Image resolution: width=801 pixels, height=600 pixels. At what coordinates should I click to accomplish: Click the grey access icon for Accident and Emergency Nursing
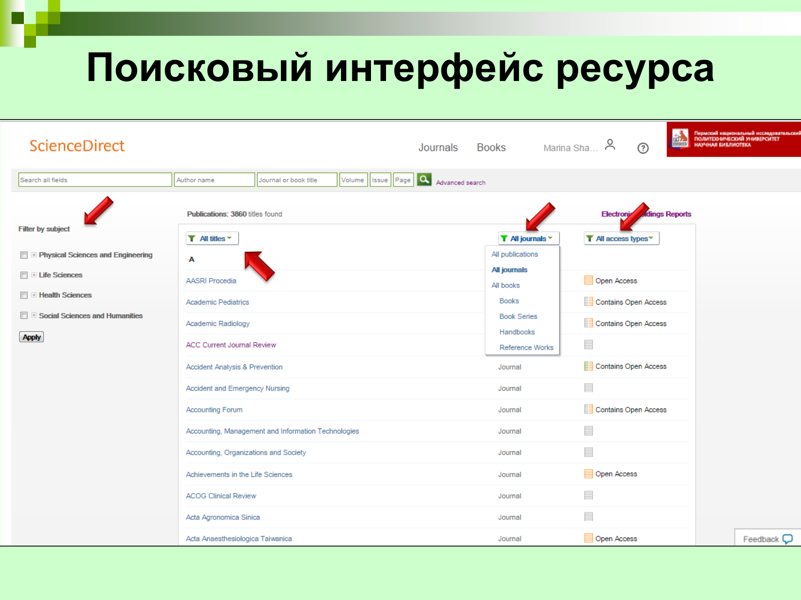click(589, 387)
